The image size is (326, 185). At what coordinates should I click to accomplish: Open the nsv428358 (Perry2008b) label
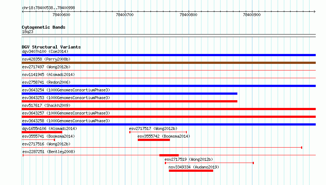pyautogui.click(x=46, y=59)
